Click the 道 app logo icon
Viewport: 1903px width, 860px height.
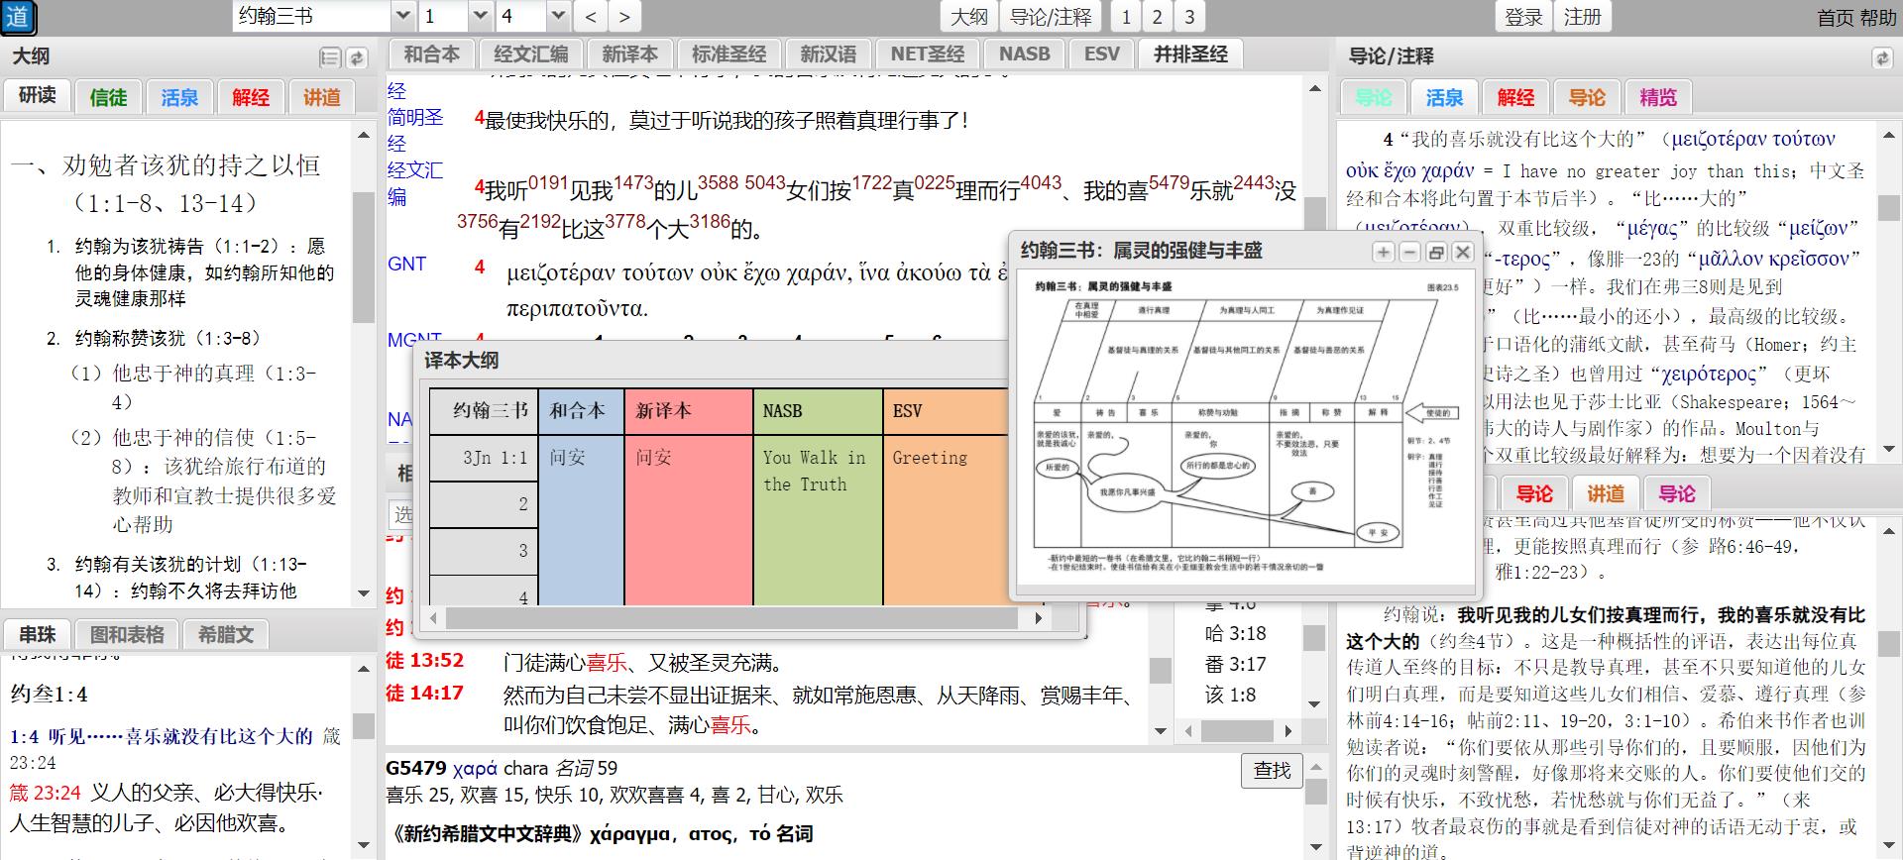tap(18, 17)
